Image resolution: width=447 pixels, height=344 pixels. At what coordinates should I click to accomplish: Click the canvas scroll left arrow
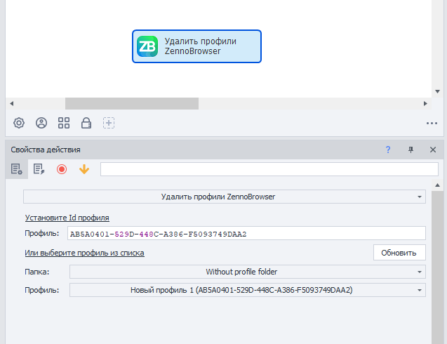[12, 103]
